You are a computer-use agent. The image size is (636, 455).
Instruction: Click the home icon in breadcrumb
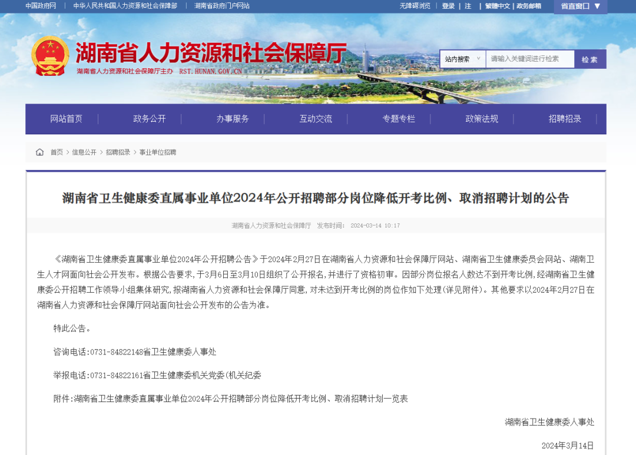pyautogui.click(x=39, y=152)
